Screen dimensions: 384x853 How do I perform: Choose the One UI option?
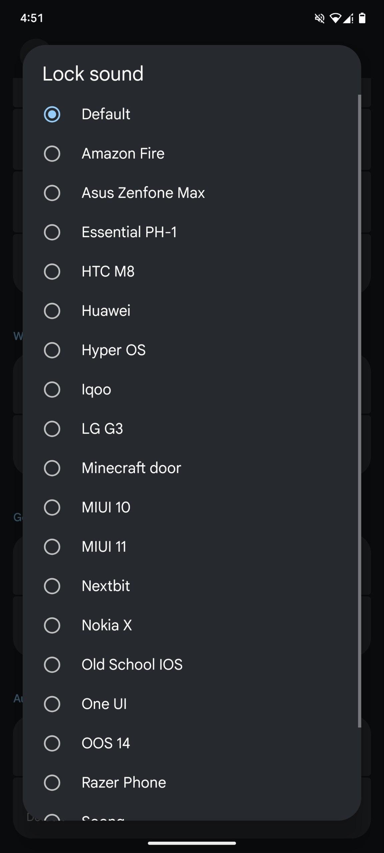click(52, 704)
